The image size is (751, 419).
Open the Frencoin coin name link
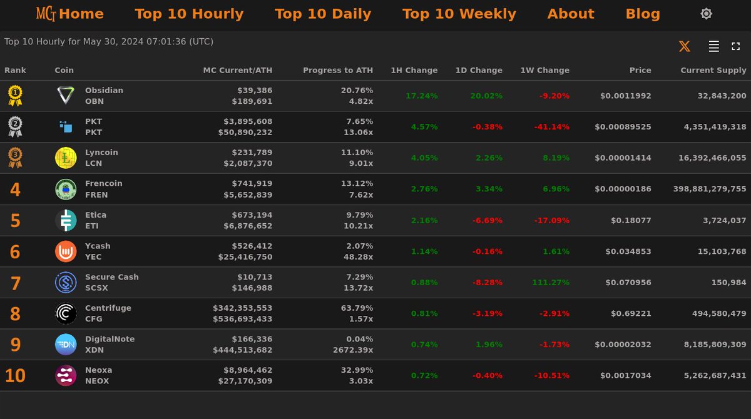(104, 183)
